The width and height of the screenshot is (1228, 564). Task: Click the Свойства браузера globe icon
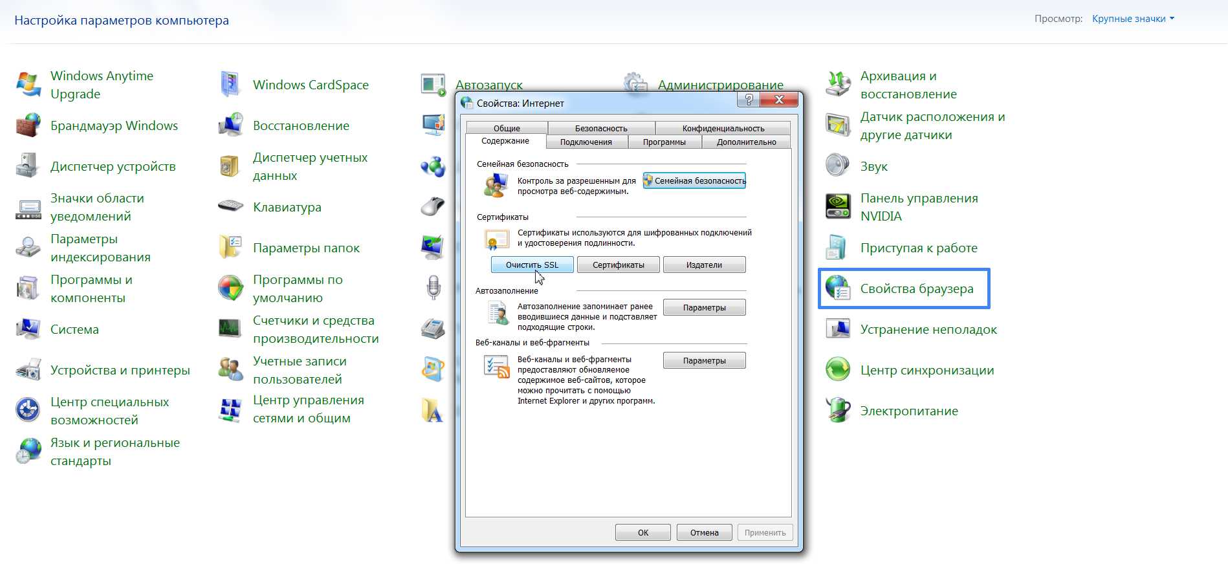pyautogui.click(x=838, y=288)
